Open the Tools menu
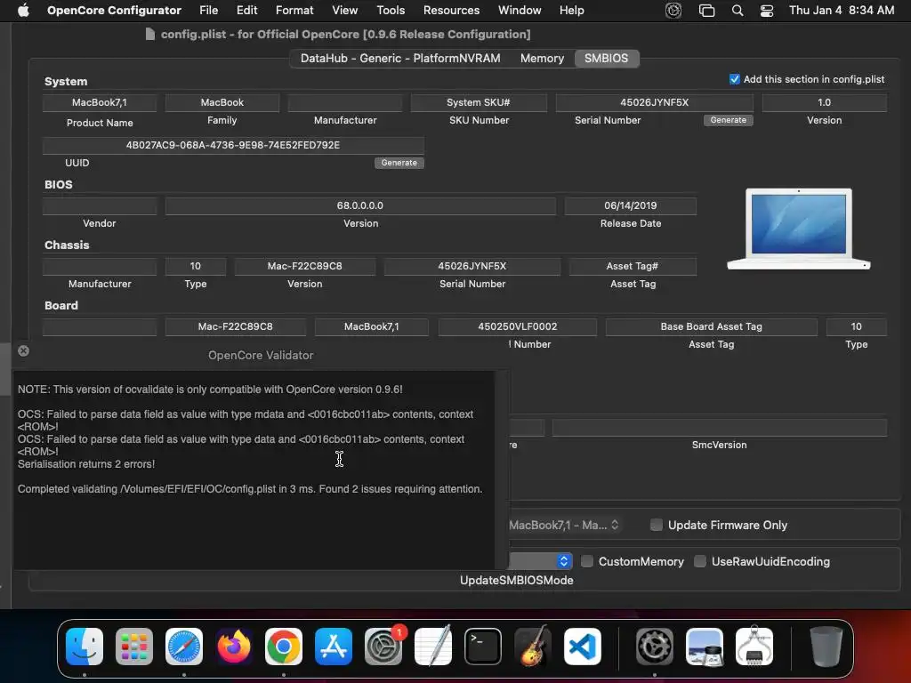The width and height of the screenshot is (911, 683). pyautogui.click(x=391, y=10)
